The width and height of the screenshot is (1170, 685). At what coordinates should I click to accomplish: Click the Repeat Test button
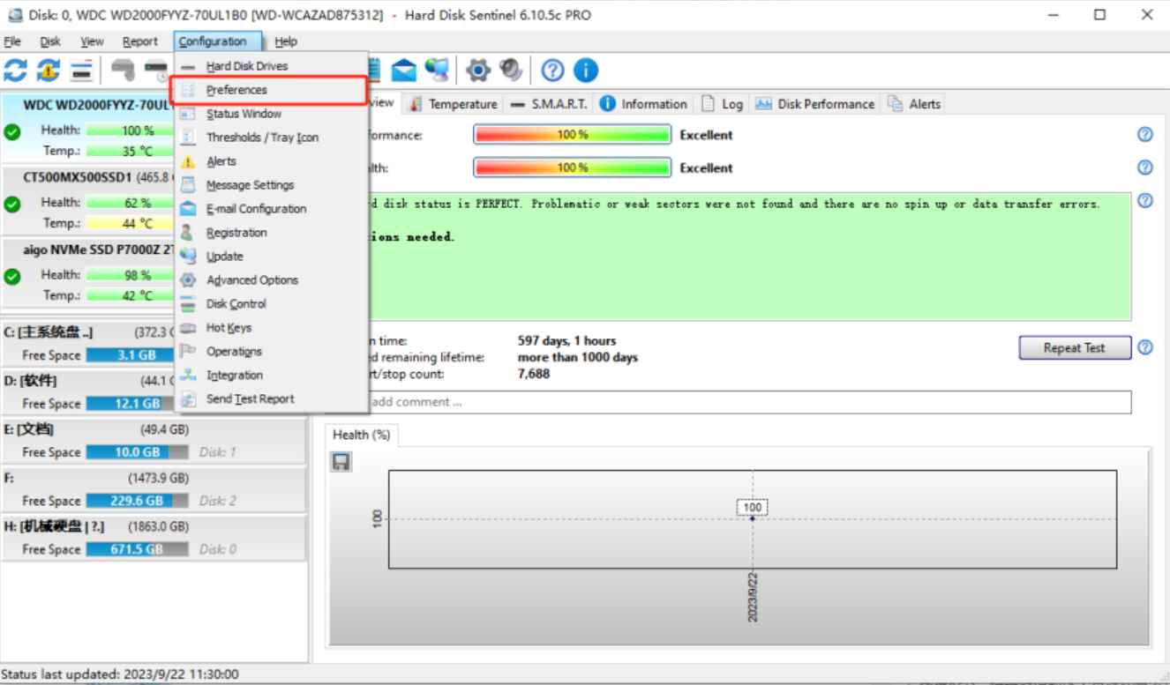coord(1073,347)
